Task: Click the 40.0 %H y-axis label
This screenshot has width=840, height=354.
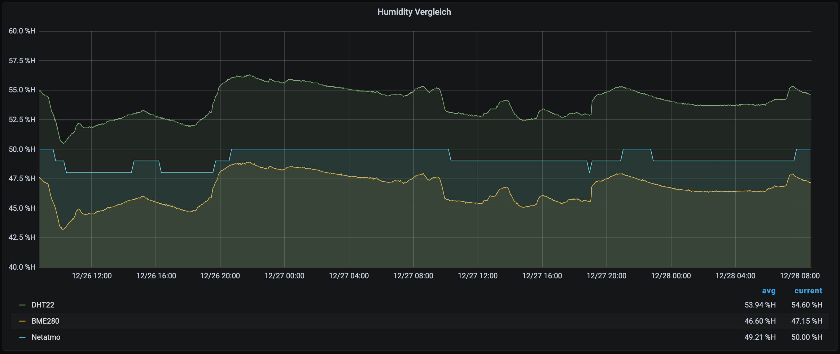Action: [22, 267]
